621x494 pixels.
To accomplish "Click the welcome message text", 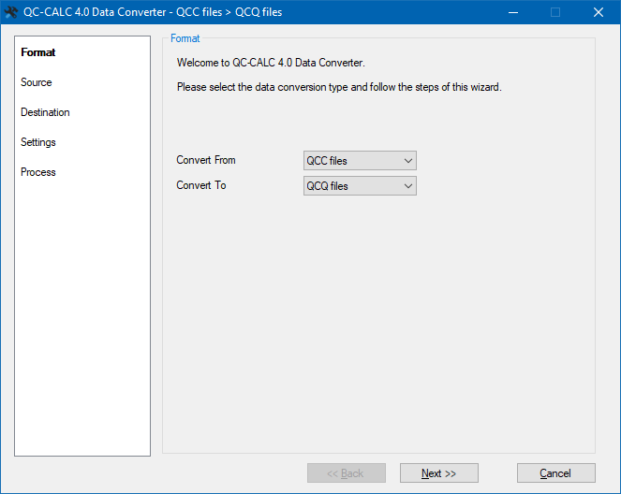I will tap(271, 63).
